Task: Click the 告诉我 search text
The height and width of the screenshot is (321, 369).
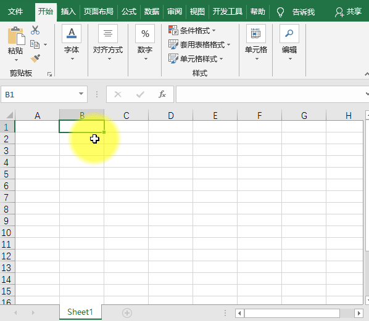Action: 304,12
